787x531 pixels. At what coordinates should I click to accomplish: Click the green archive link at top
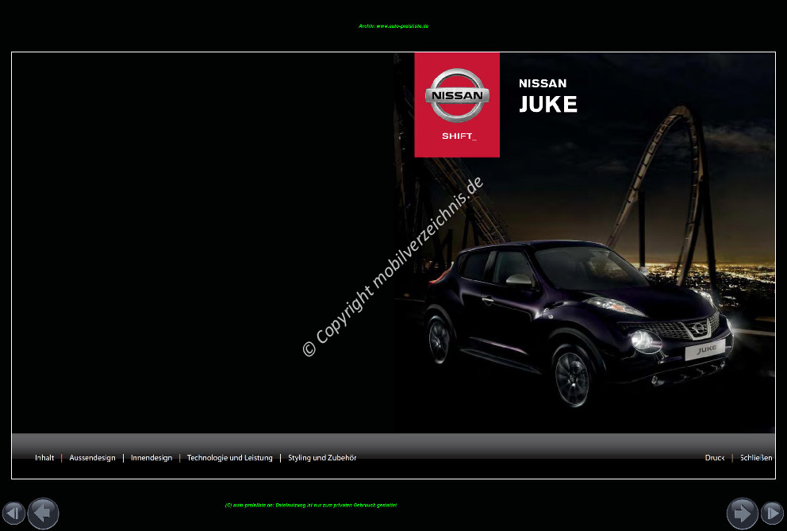coord(393,26)
